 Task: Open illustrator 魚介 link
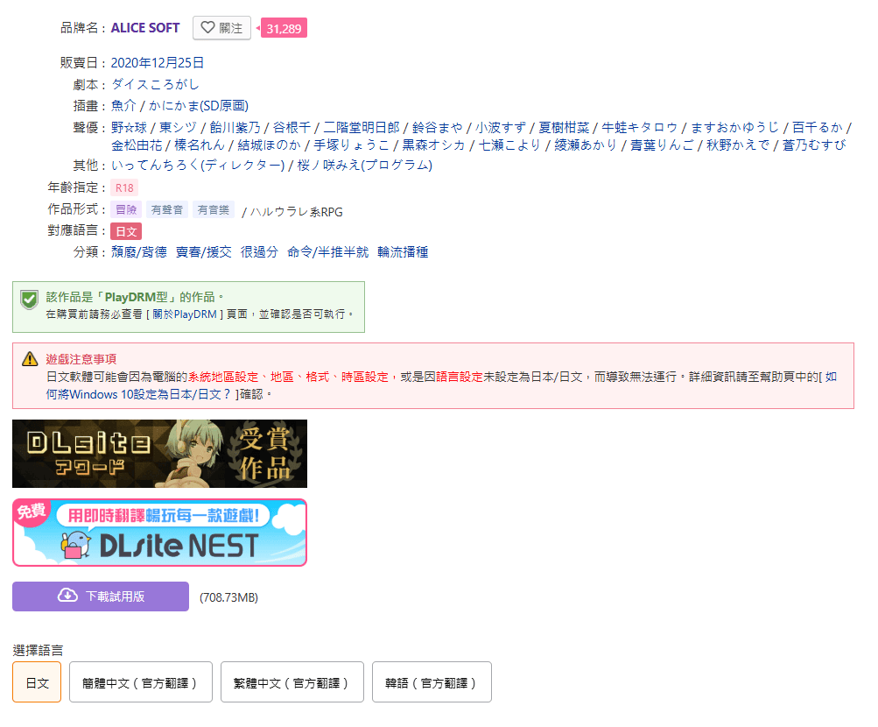(x=123, y=106)
